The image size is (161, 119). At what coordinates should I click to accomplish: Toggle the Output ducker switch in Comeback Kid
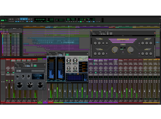click(139, 54)
